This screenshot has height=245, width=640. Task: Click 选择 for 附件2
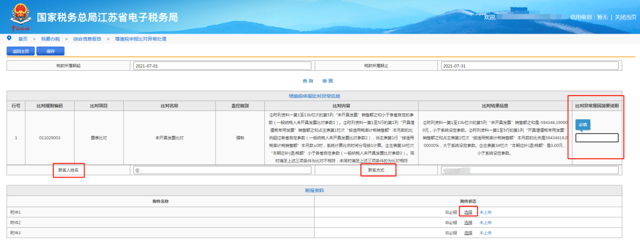click(468, 223)
